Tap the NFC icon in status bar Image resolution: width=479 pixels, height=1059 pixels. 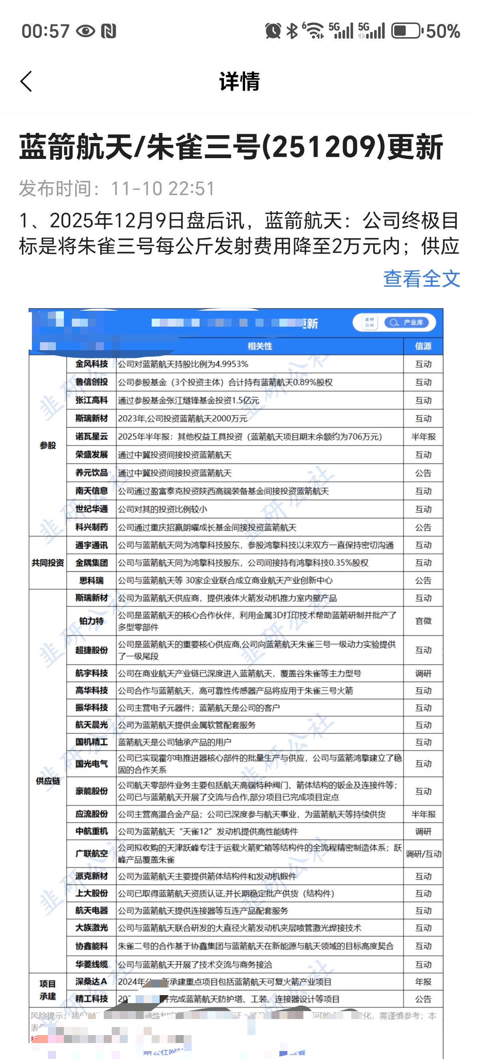109,31
